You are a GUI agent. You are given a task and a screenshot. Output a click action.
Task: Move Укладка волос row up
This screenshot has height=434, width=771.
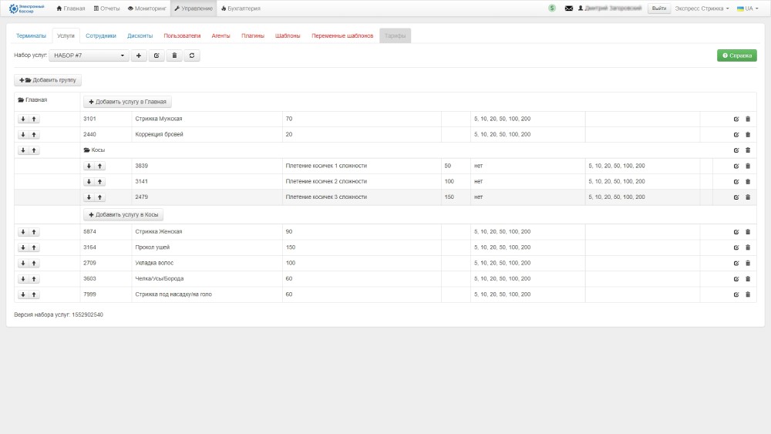coord(35,263)
